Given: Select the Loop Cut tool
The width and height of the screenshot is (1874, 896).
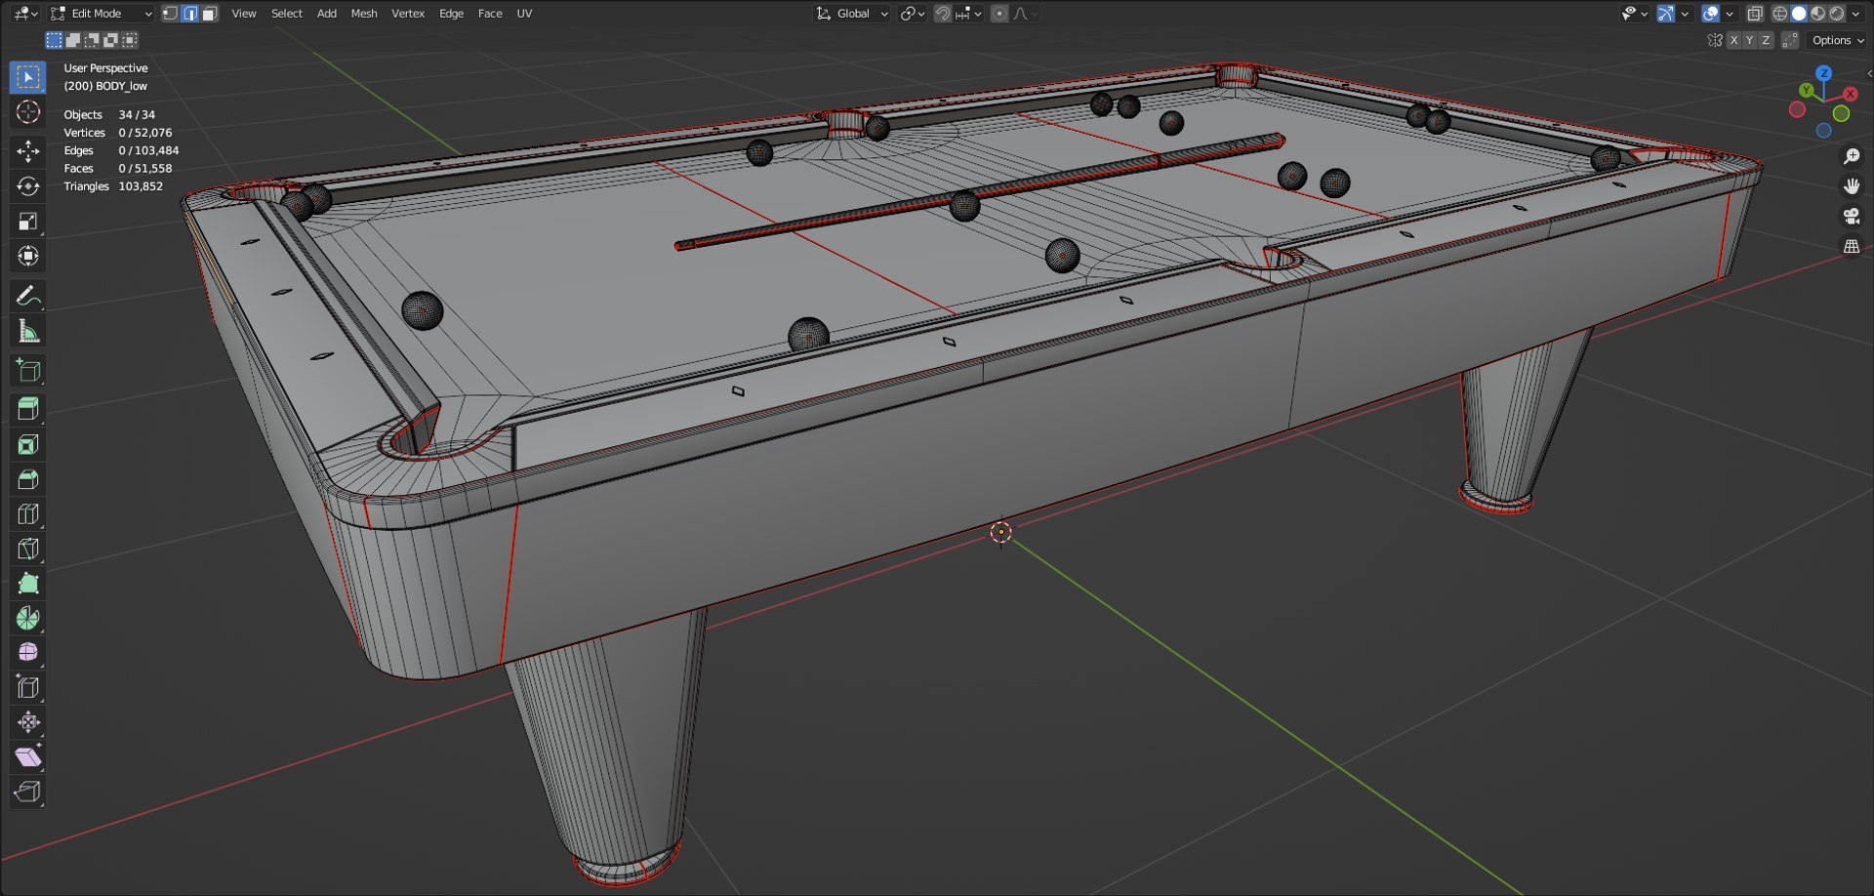Looking at the screenshot, I should click(27, 513).
